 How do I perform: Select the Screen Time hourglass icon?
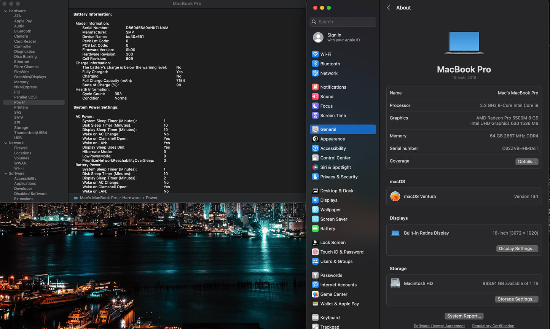coord(315,116)
